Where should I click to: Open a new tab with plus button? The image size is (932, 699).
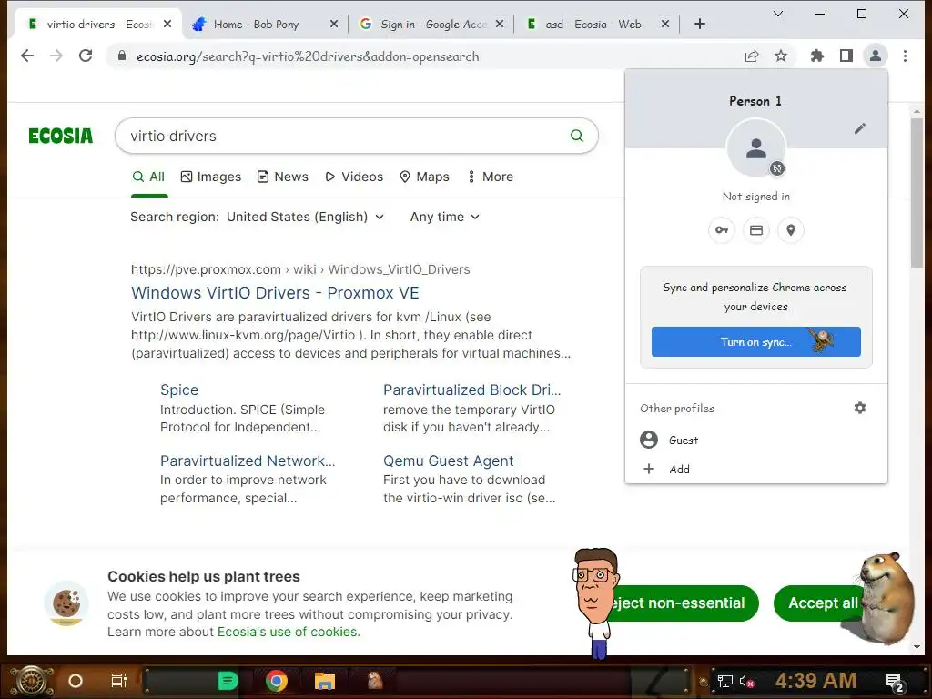pos(700,24)
